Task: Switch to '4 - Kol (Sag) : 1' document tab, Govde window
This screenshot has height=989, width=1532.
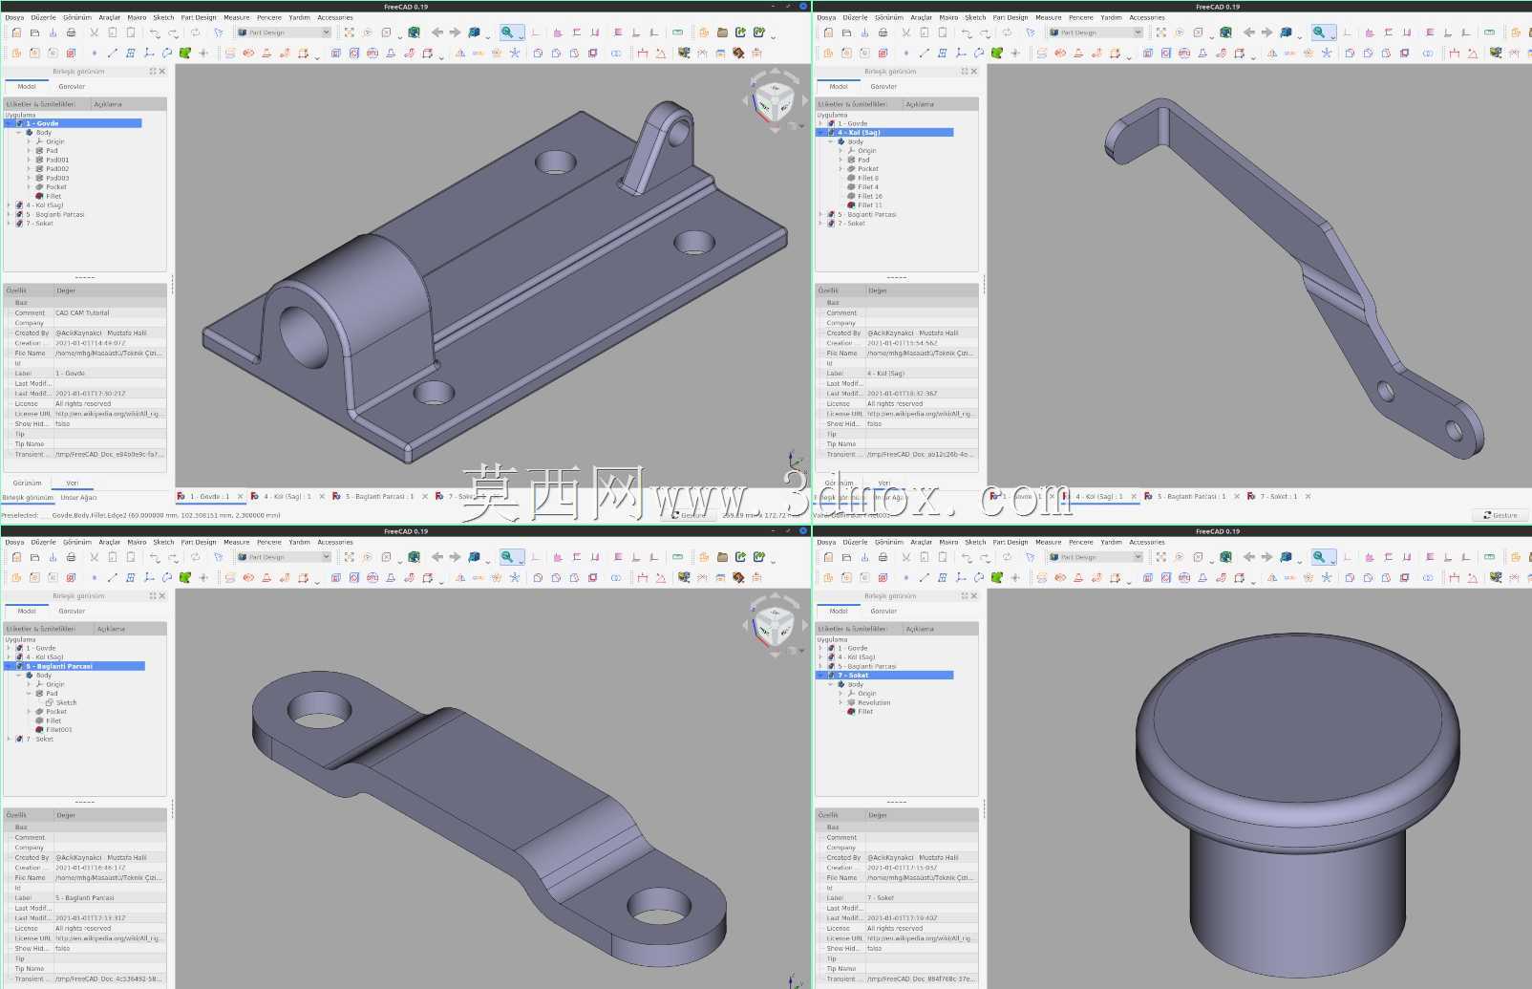Action: pos(287,496)
